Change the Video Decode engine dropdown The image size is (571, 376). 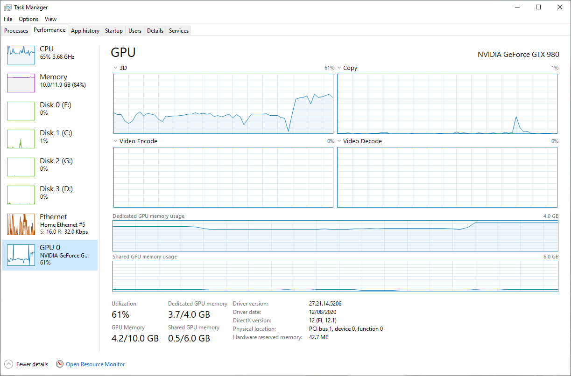pos(339,141)
